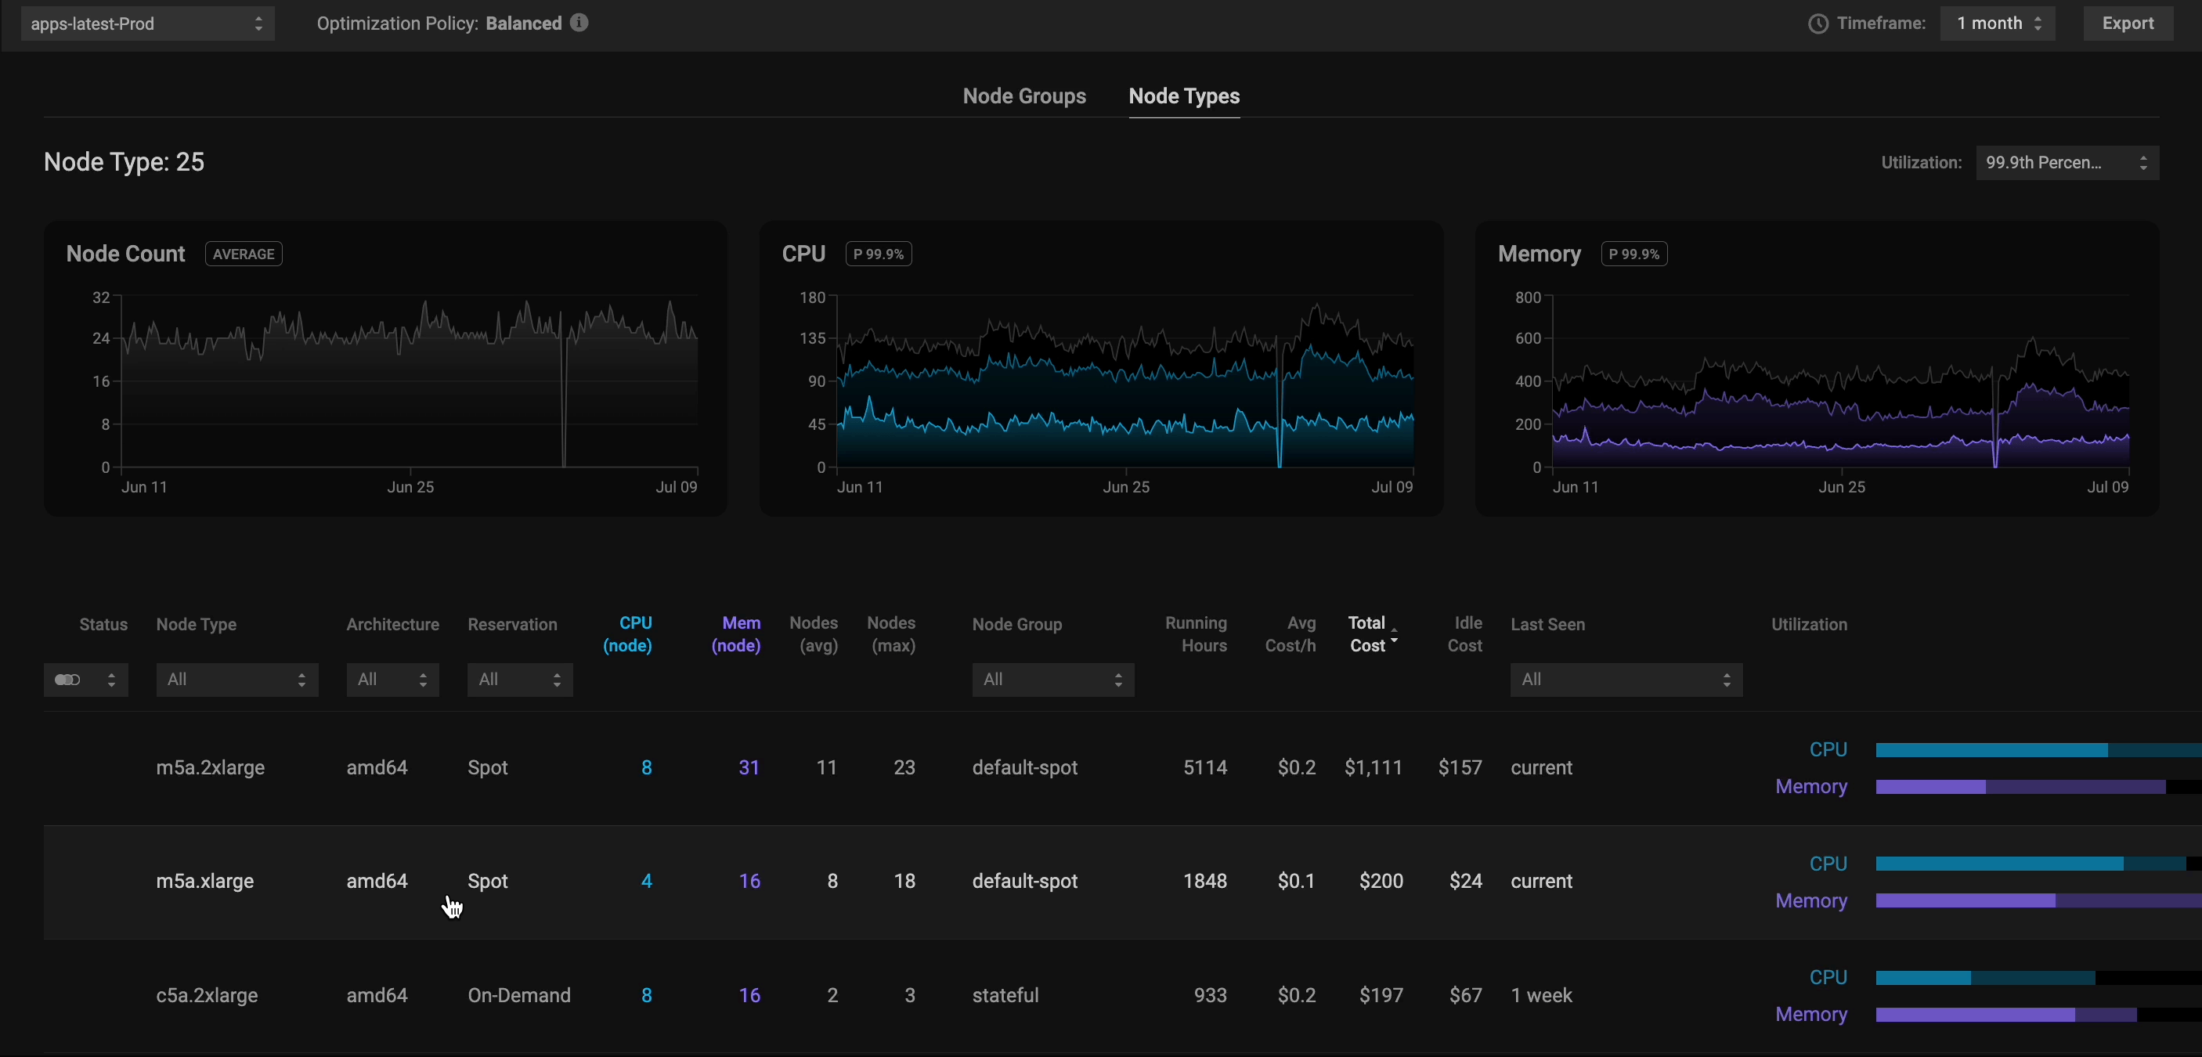The image size is (2202, 1057).
Task: Sort by the Idle Cost column header
Action: pyautogui.click(x=1464, y=634)
